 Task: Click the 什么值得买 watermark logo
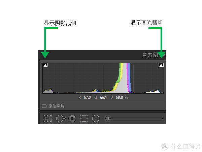pos(181,146)
